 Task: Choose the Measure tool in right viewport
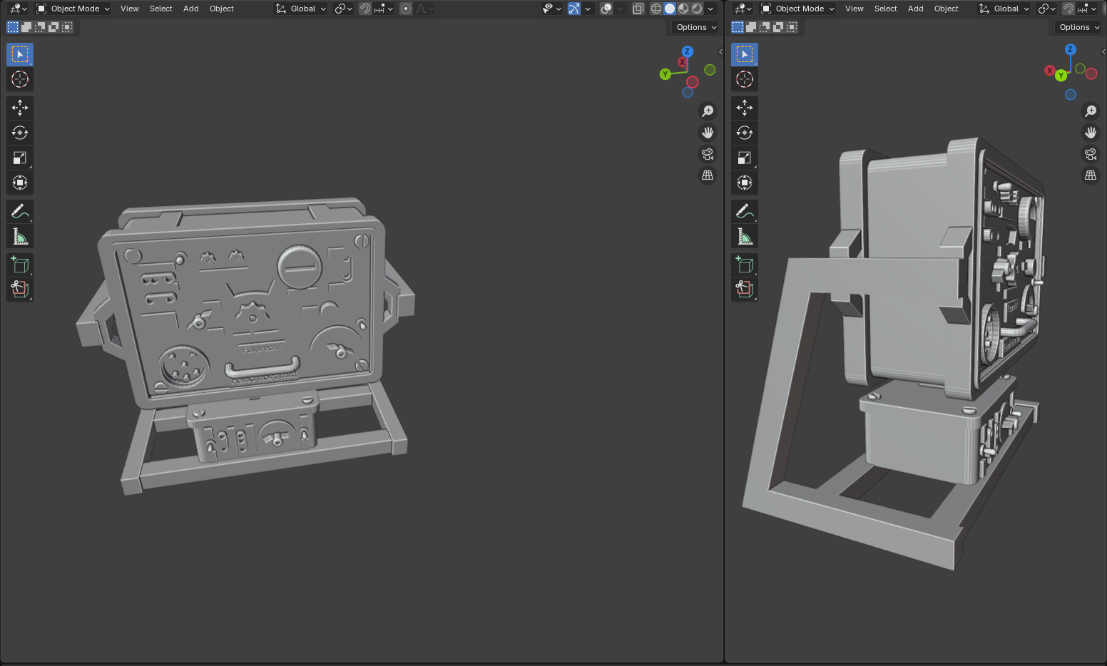click(745, 236)
